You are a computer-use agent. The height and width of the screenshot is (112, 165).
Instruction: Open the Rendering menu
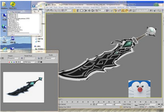tap(105, 7)
